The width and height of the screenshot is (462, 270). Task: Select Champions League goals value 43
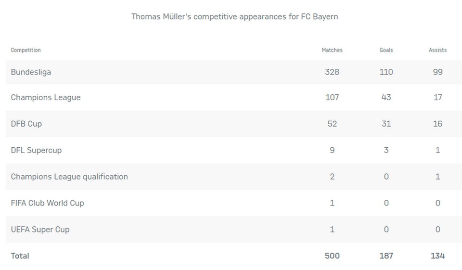click(x=386, y=98)
